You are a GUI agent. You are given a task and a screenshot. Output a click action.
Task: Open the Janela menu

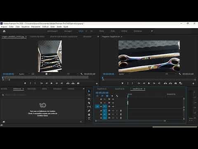[59, 26]
